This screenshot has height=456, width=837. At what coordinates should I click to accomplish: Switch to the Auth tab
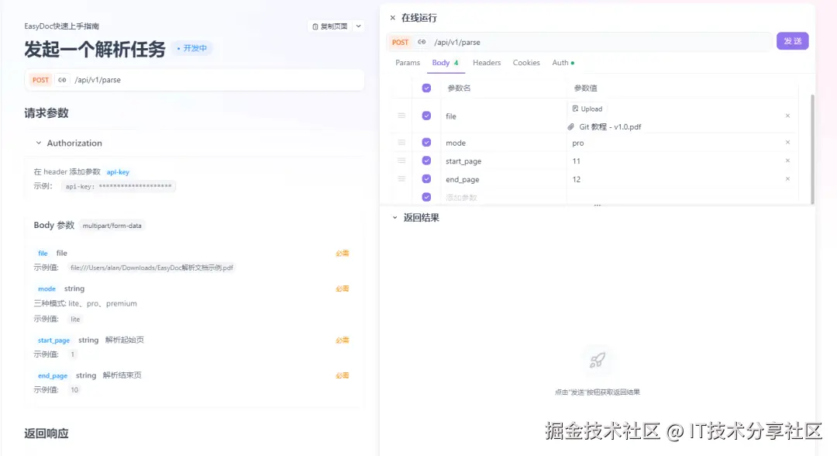click(x=560, y=63)
